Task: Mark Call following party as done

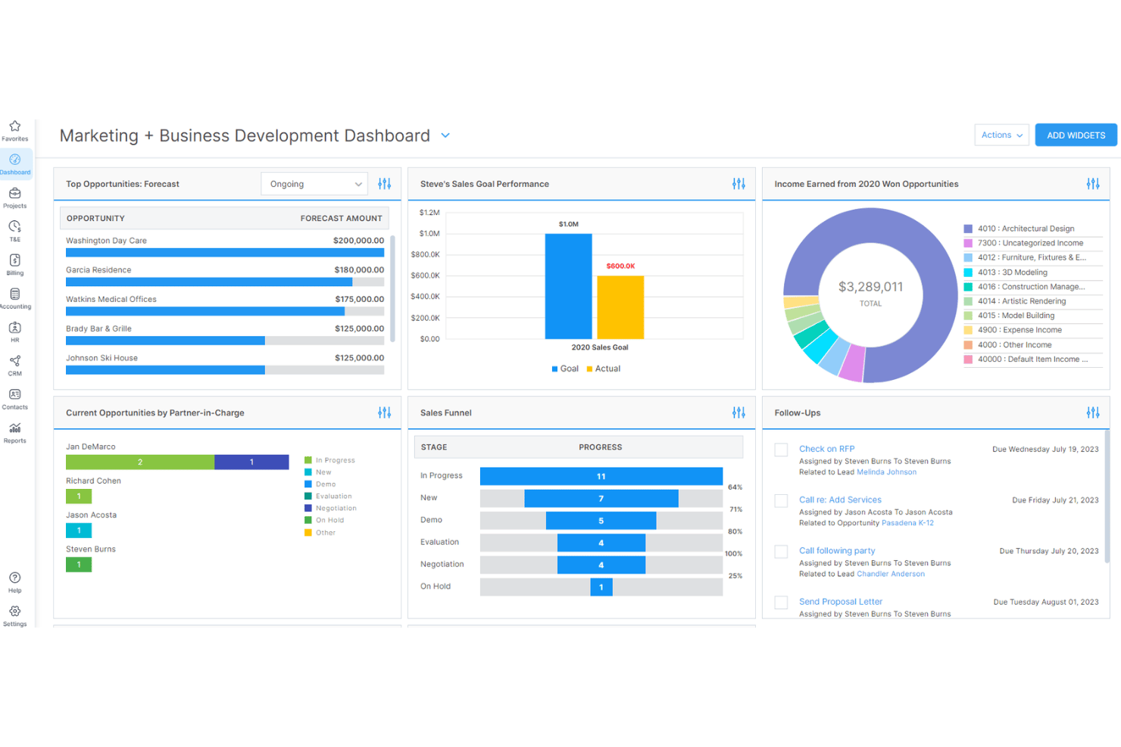Action: point(781,552)
